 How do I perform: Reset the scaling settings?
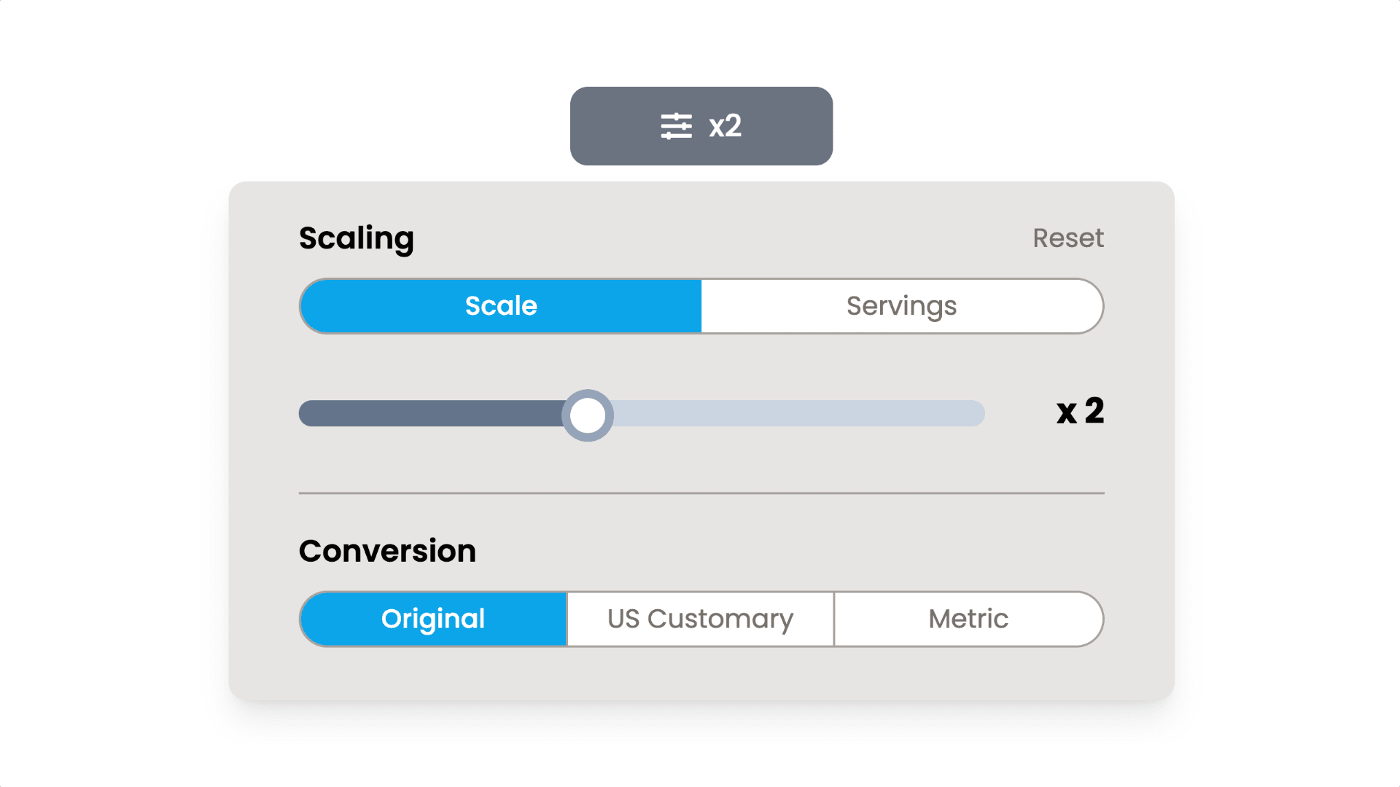point(1067,238)
